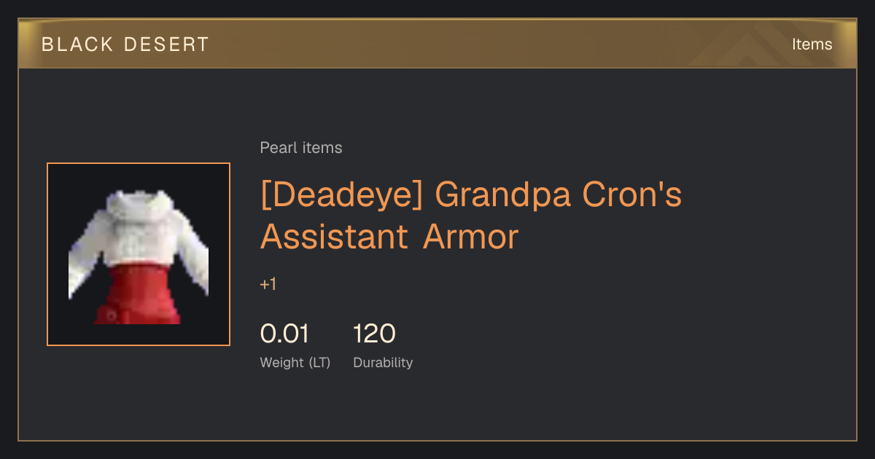This screenshot has height=459, width=875.
Task: Click the words Grandpa Cron's in title
Action: click(559, 195)
